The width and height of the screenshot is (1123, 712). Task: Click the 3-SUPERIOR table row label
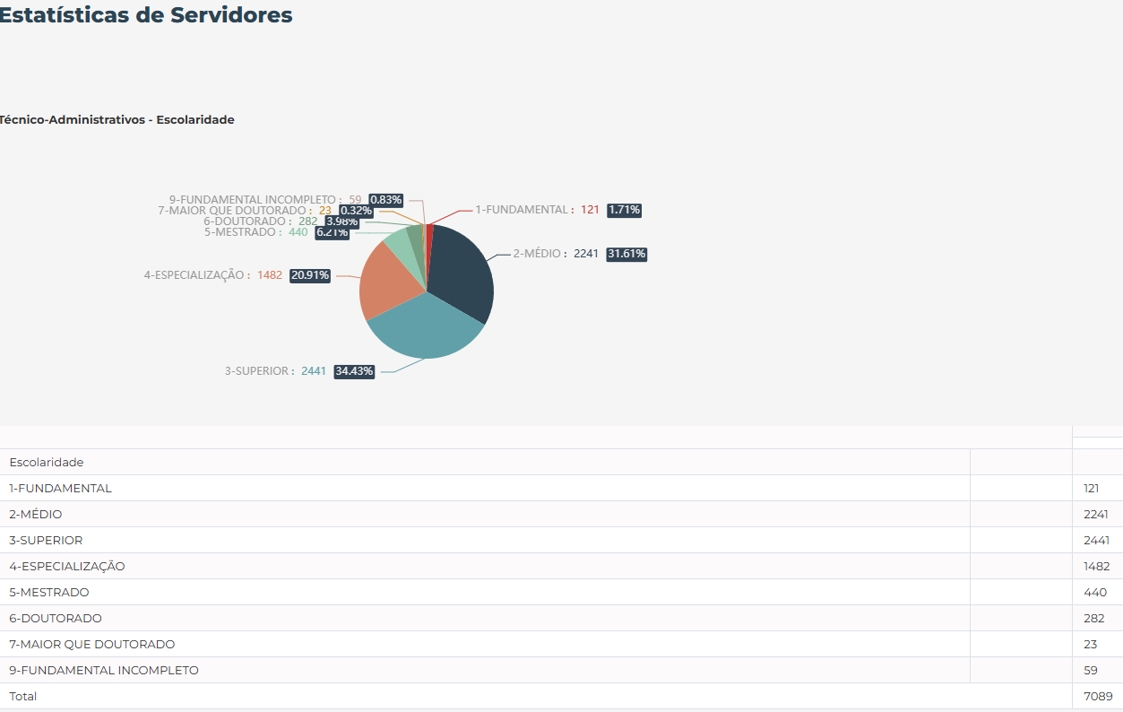pyautogui.click(x=46, y=541)
